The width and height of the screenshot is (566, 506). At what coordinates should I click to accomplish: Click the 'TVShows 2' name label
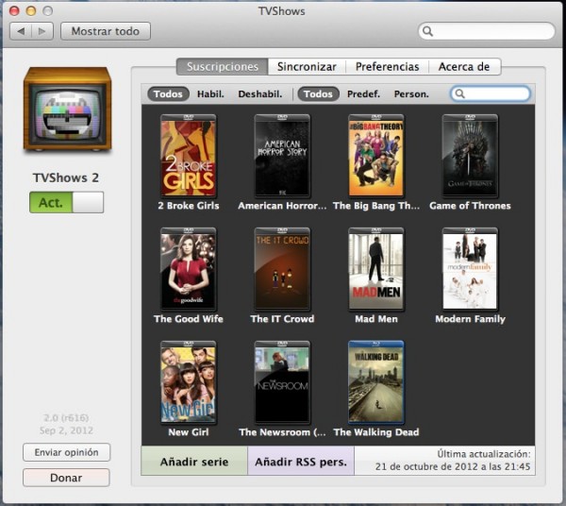(66, 177)
